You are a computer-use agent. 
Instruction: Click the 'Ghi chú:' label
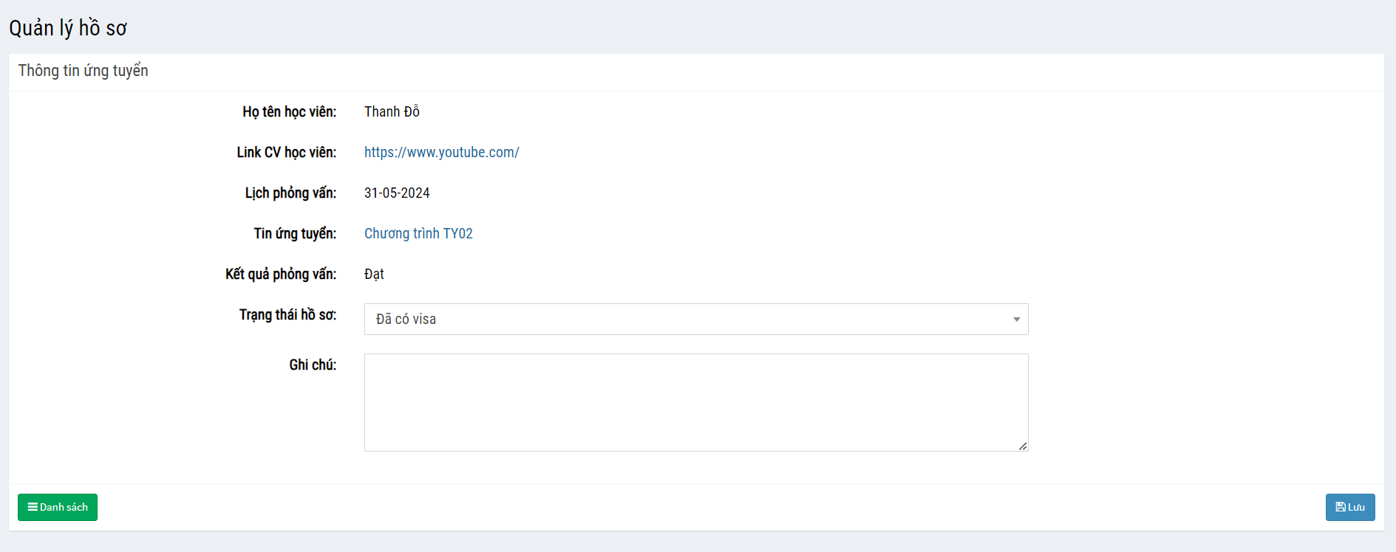coord(313,365)
